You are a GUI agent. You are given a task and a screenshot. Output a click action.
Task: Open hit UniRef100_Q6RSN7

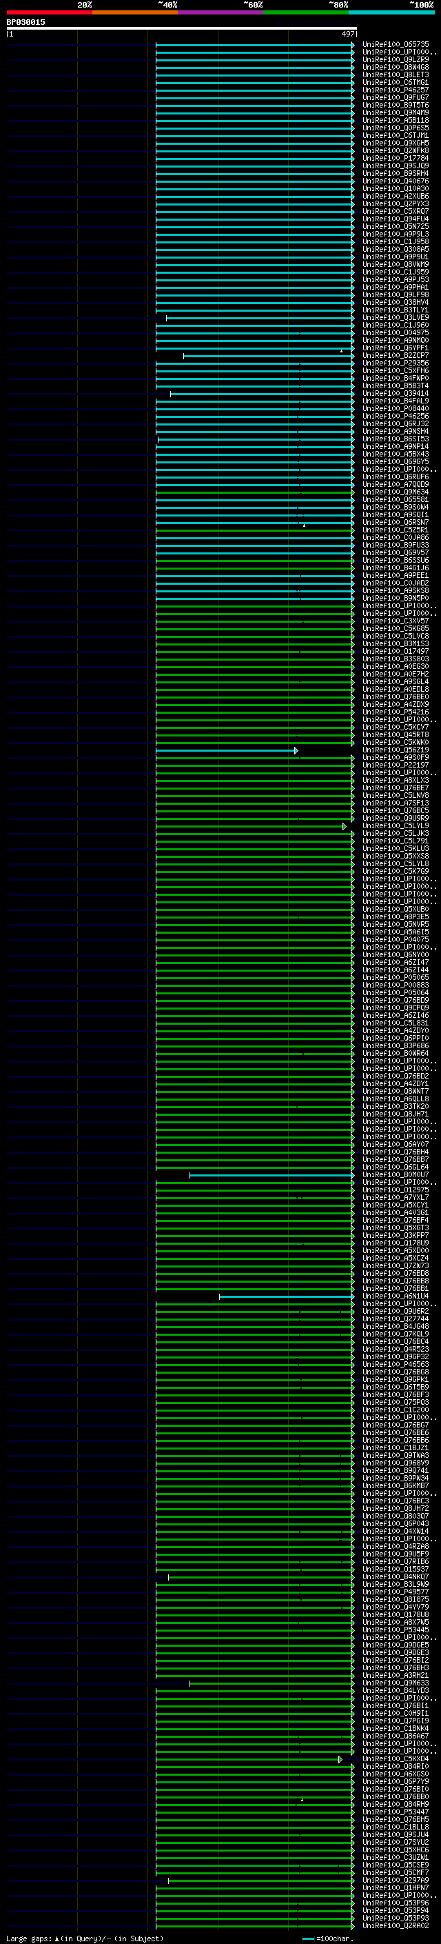[395, 523]
